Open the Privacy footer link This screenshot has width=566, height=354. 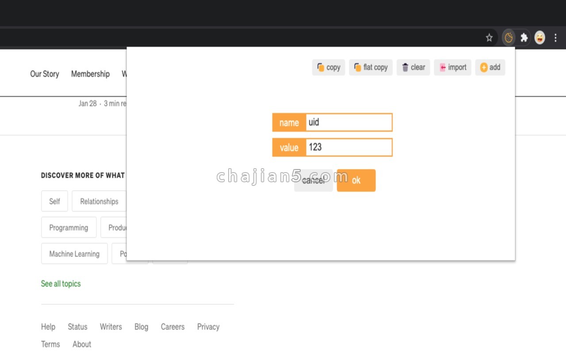click(x=208, y=327)
